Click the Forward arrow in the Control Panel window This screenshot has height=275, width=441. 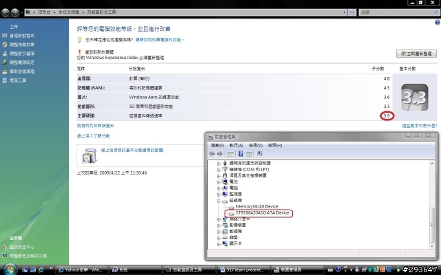[x=15, y=12]
